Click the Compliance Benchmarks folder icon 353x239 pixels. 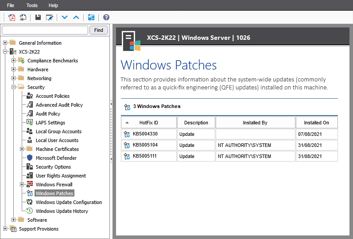[21, 60]
